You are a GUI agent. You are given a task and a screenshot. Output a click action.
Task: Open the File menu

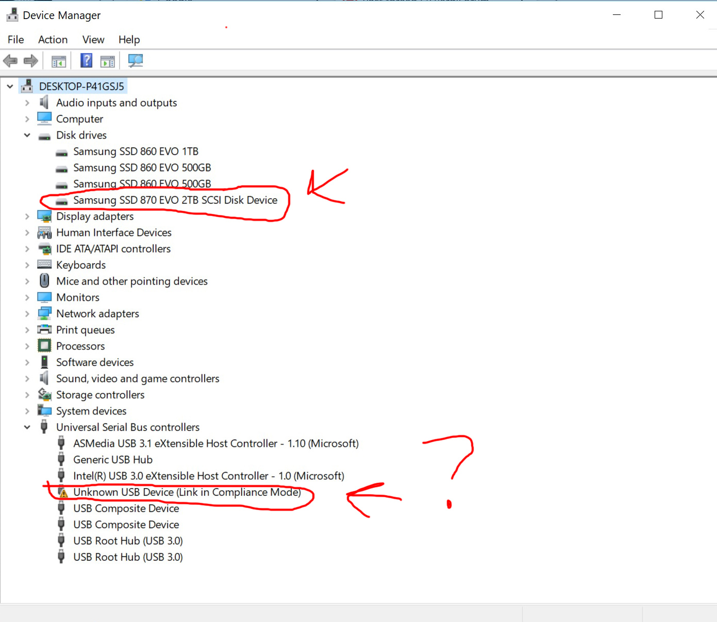(16, 40)
